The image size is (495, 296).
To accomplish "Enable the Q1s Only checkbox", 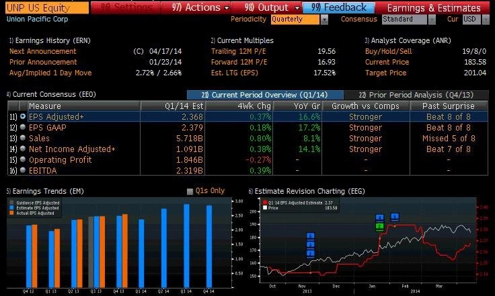I will 190,192.
